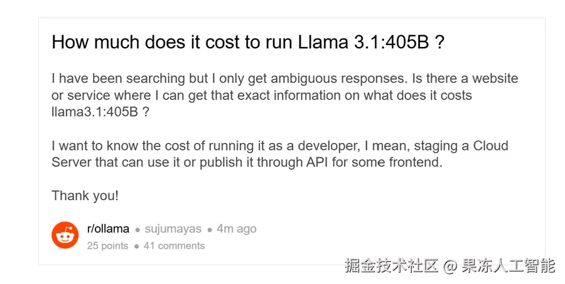Click the paragraph starting 'I want to know'
Viewport: 565px width, 284px height.
[279, 154]
